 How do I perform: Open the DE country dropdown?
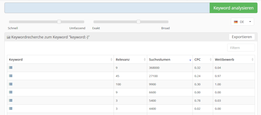242,22
